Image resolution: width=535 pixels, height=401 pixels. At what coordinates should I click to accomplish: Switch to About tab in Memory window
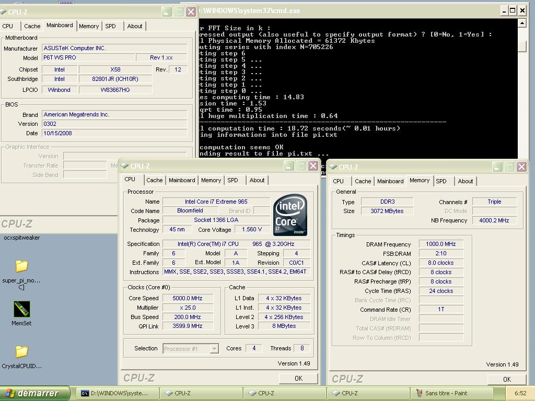click(466, 181)
